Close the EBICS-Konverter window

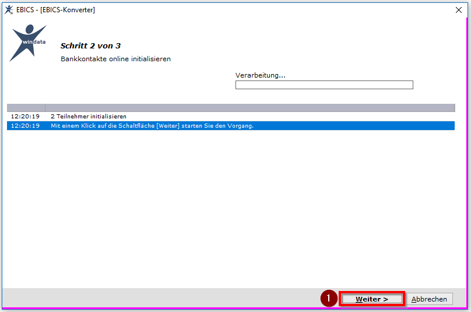[458, 10]
